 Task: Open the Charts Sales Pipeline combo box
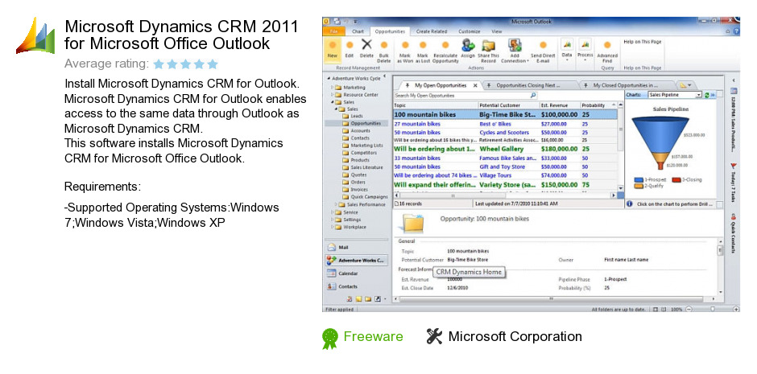coord(674,96)
